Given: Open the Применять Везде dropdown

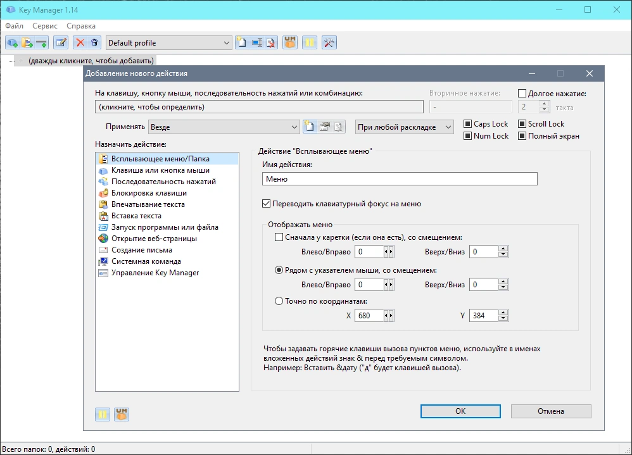Looking at the screenshot, I should (224, 127).
